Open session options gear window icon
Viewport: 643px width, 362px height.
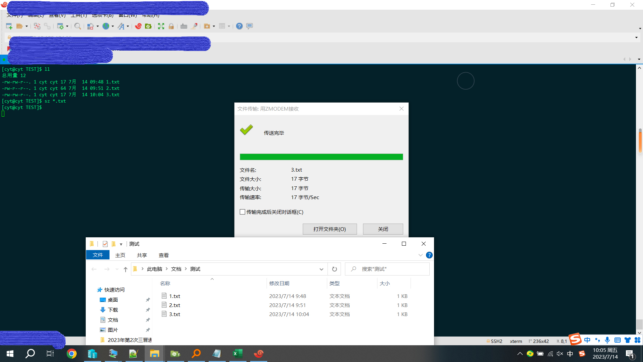coord(60,26)
